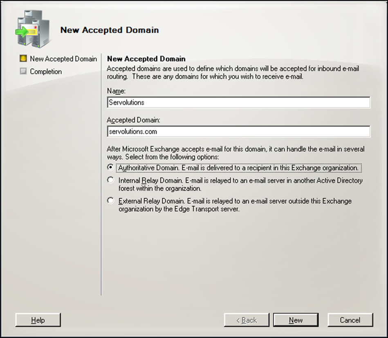Click the yellow New Accepted Domain step icon
The image size is (388, 338).
24,59
